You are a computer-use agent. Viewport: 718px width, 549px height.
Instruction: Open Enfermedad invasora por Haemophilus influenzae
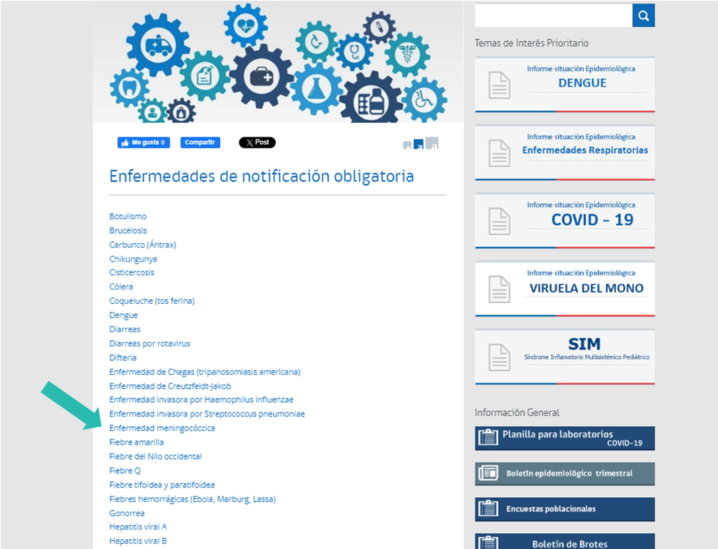click(x=201, y=400)
